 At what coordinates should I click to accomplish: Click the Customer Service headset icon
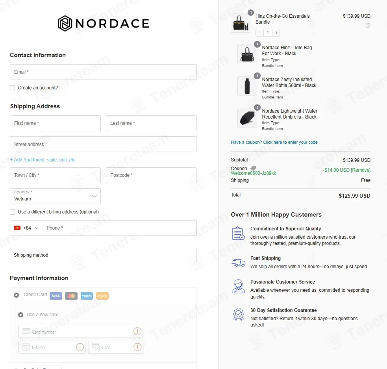[x=239, y=286]
